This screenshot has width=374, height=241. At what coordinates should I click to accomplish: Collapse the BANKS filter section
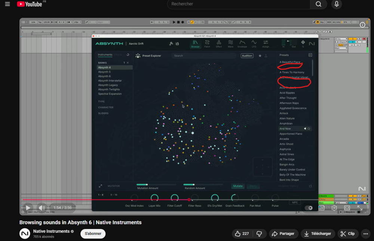pos(102,63)
